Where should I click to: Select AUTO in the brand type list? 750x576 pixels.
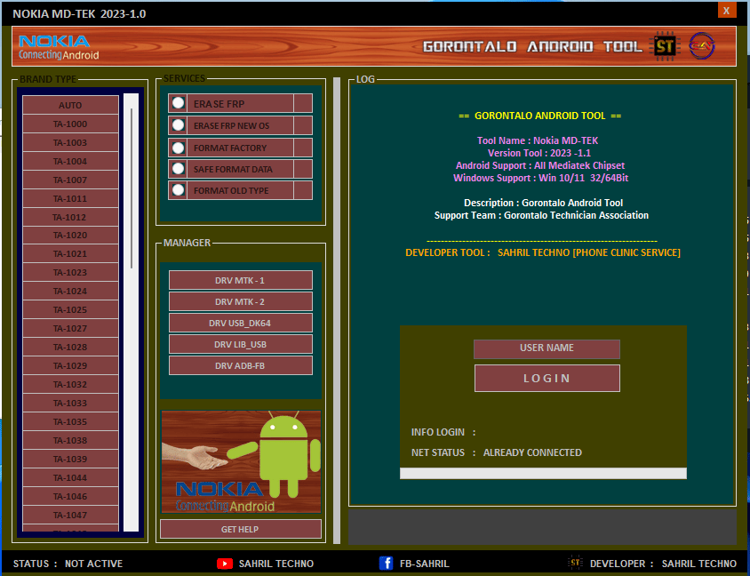point(70,105)
